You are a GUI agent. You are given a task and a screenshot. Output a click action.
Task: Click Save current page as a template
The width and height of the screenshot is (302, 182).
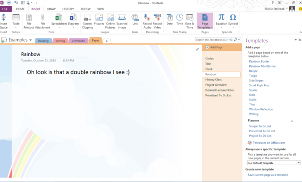[267, 175]
